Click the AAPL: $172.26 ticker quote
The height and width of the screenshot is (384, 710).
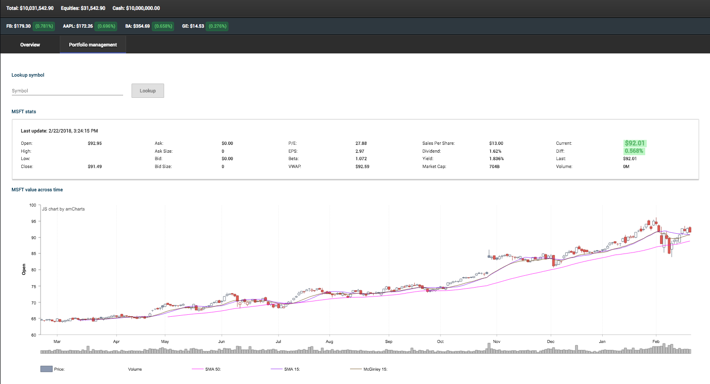(x=78, y=26)
